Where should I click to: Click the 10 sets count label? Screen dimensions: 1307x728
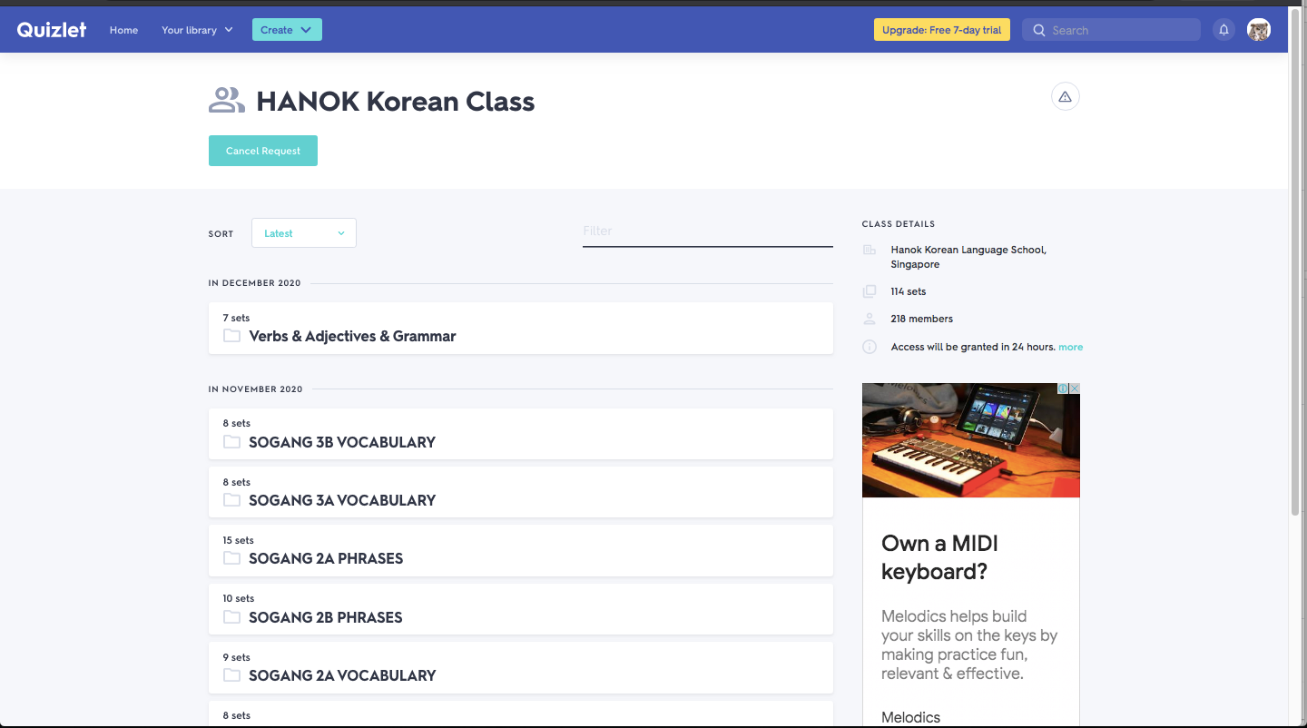tap(239, 598)
